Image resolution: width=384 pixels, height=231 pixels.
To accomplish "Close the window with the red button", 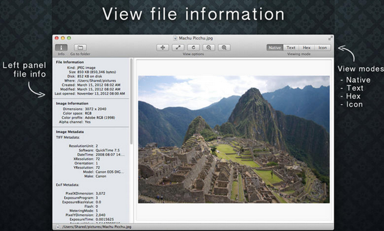I will (x=56, y=38).
